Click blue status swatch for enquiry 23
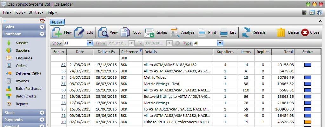Viewport: 325px width, 127px height. click(308, 109)
